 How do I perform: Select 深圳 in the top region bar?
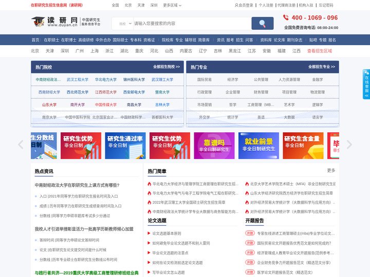[154, 5]
